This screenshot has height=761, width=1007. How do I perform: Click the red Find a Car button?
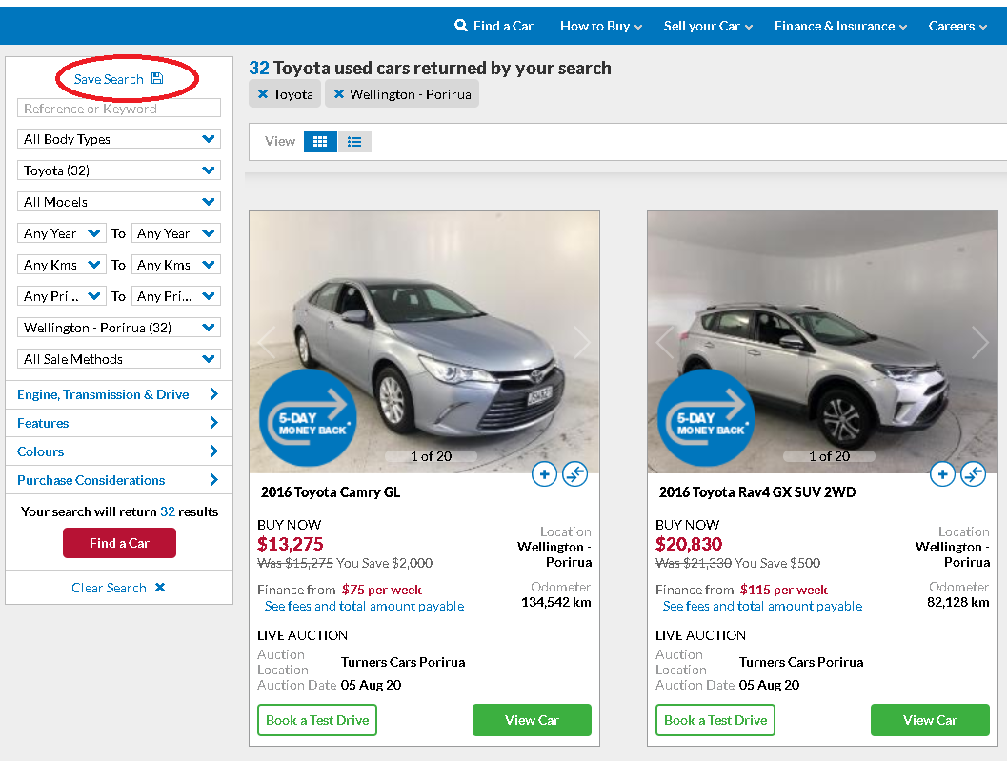[x=119, y=543]
